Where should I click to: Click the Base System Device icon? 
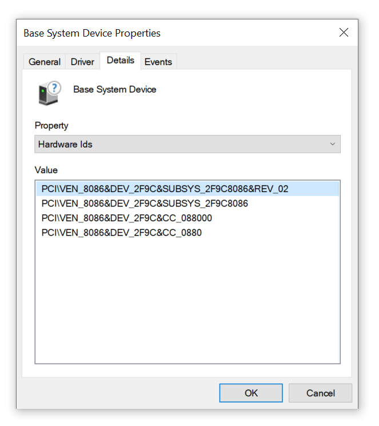[47, 94]
